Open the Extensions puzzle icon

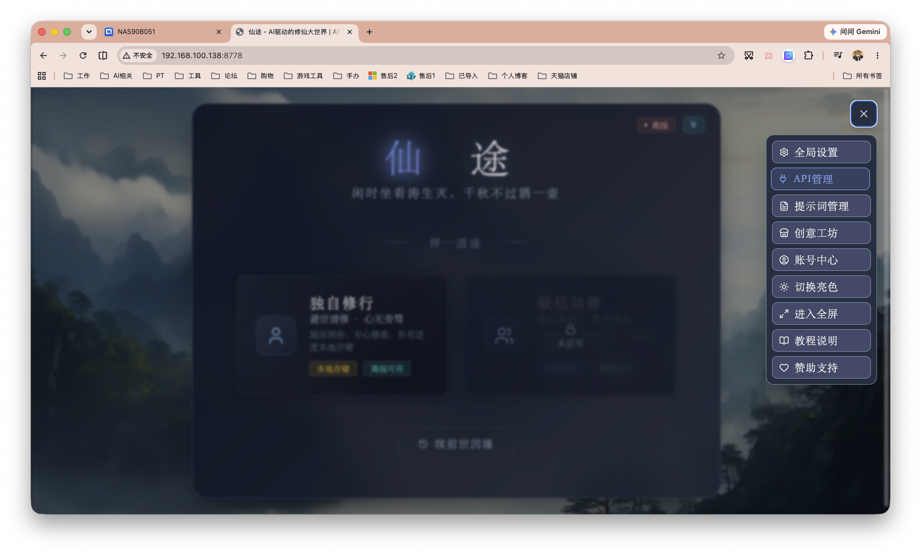pos(808,56)
